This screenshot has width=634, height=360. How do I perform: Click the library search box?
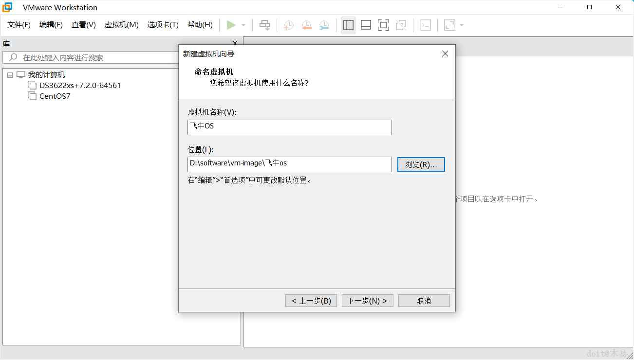pyautogui.click(x=88, y=56)
